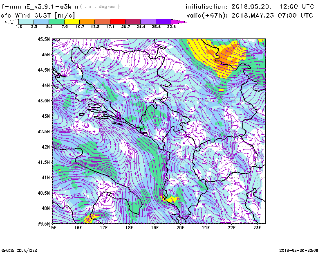The image size is (327, 253).
Task: Click the legend value 17.1
Action: tap(110, 27)
